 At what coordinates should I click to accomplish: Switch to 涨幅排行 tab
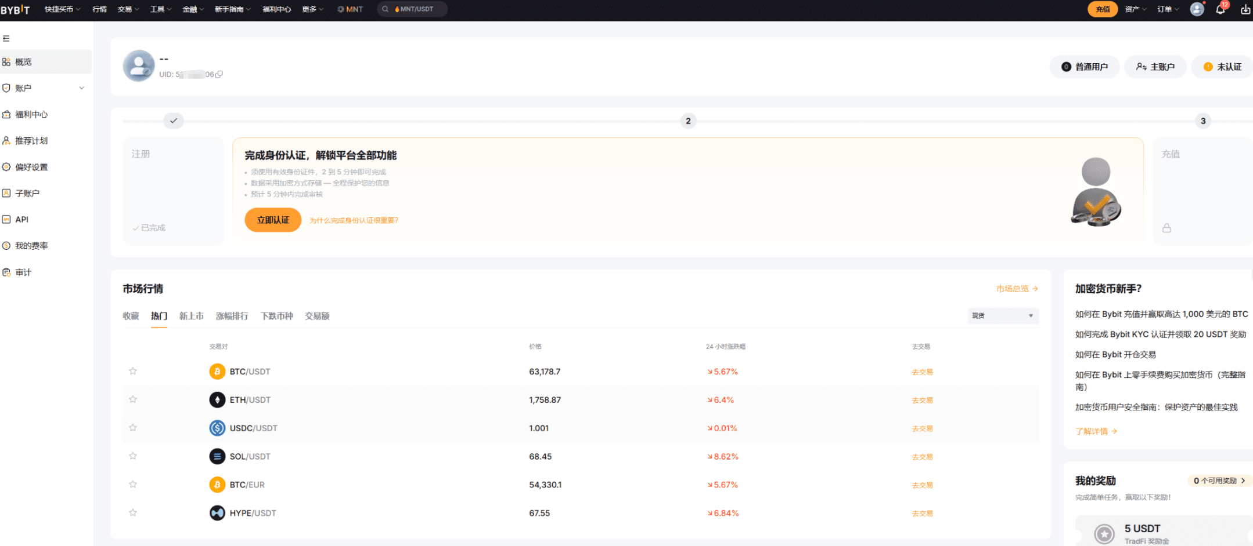[x=232, y=316]
